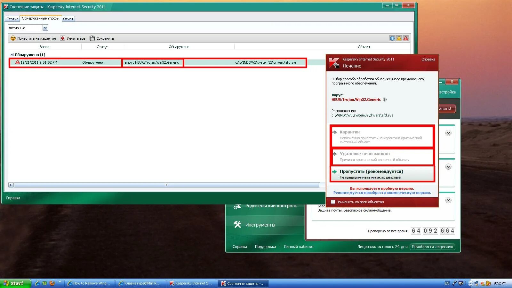Image resolution: width=512 pixels, height=288 pixels.
Task: Expand third chevron in main Kaspersky window
Action: (448, 200)
